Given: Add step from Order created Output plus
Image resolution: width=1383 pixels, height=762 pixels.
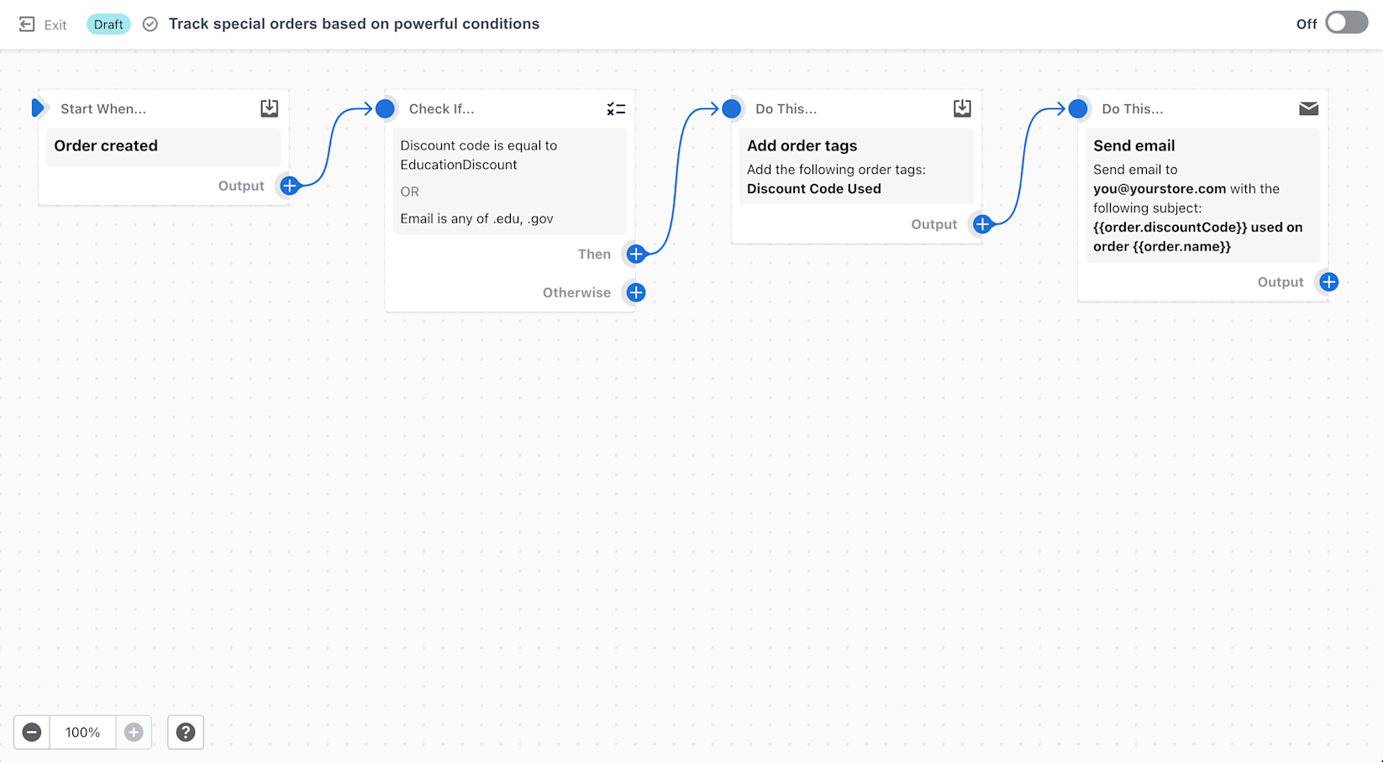Looking at the screenshot, I should (x=289, y=186).
